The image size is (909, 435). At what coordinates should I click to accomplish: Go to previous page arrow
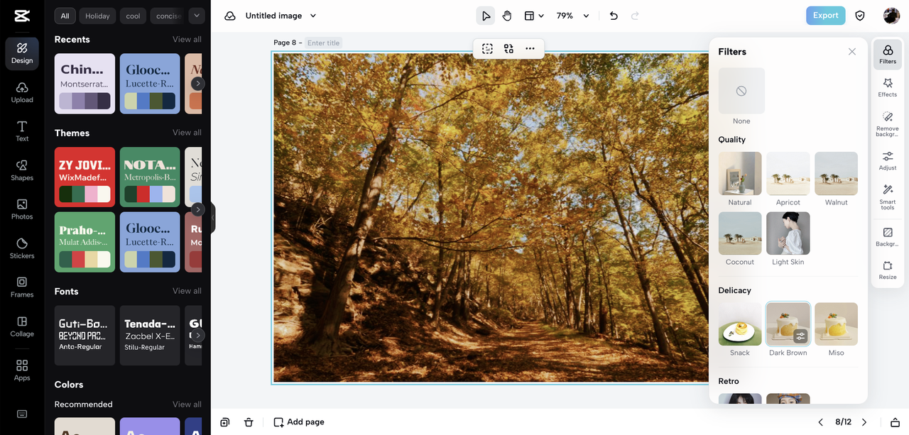[821, 422]
